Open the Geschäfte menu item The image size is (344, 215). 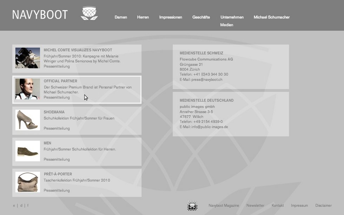(201, 17)
